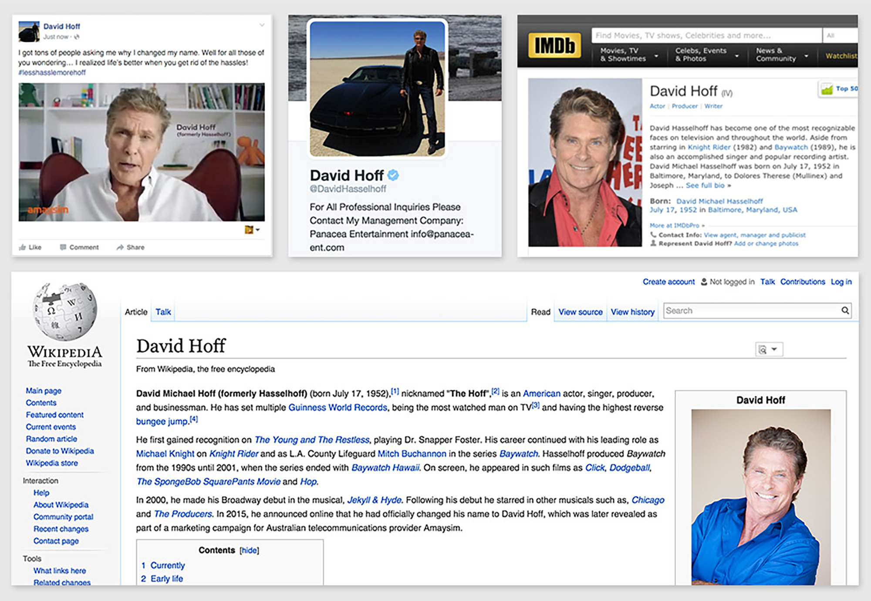Open the View history tab
871x601 pixels.
tap(632, 312)
